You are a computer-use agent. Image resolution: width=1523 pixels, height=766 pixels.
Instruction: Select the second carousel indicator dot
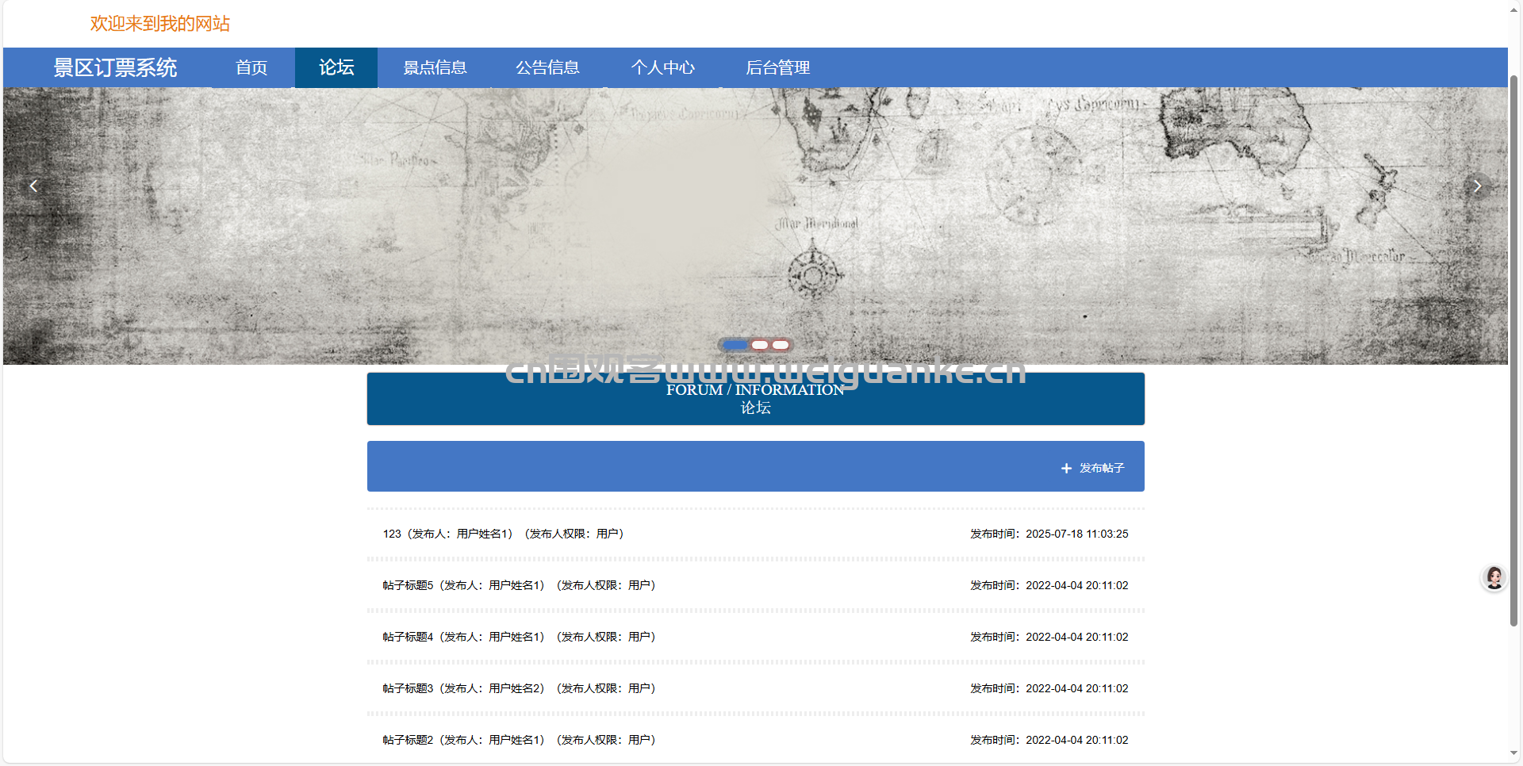click(x=760, y=345)
